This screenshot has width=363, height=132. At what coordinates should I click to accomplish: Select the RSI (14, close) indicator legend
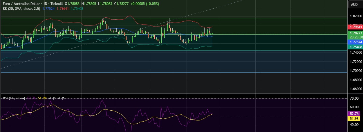tap(13, 98)
